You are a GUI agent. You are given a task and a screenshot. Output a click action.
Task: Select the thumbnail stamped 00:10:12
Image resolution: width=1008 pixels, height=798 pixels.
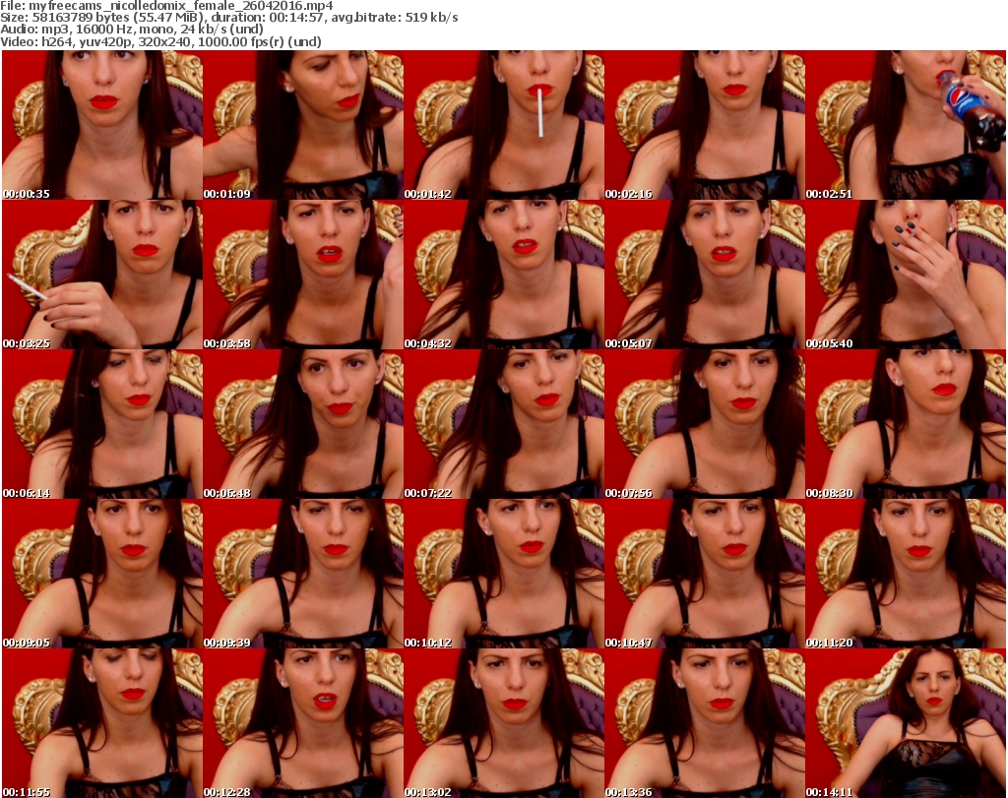(x=504, y=575)
